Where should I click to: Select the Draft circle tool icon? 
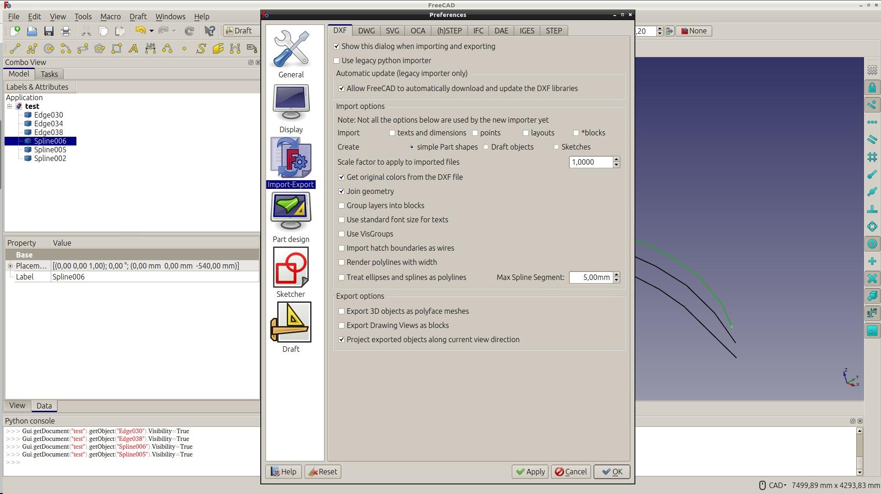pyautogui.click(x=48, y=48)
